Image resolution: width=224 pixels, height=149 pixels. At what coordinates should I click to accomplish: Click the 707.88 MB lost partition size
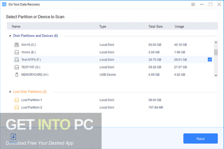[x=156, y=107]
